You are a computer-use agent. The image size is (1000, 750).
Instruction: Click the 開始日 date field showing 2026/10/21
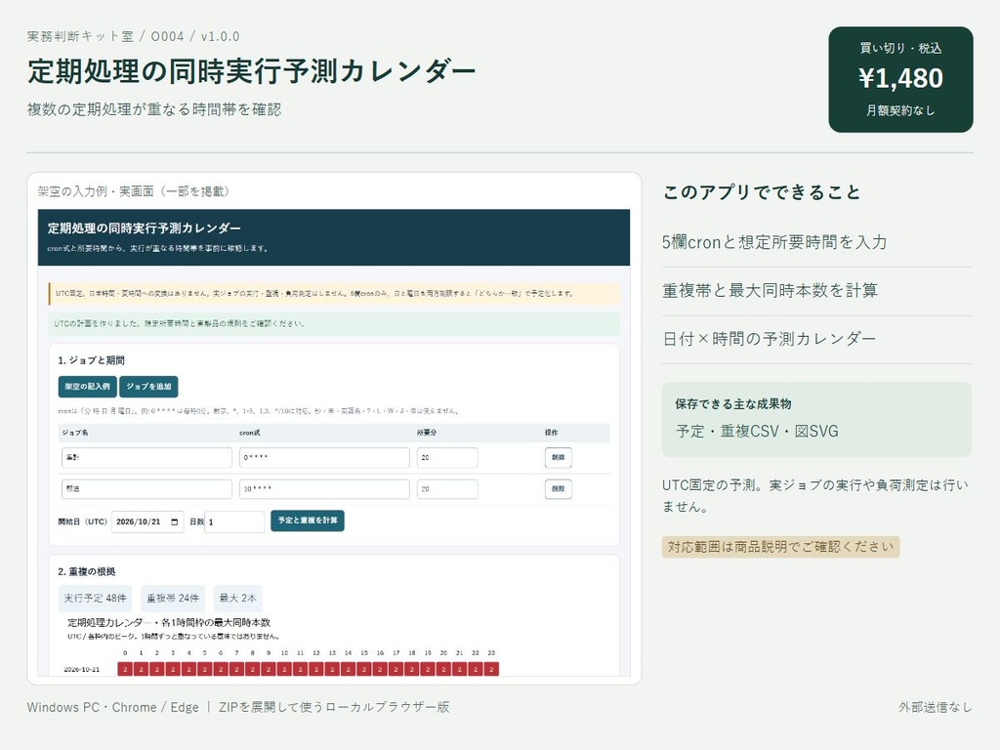tap(147, 521)
